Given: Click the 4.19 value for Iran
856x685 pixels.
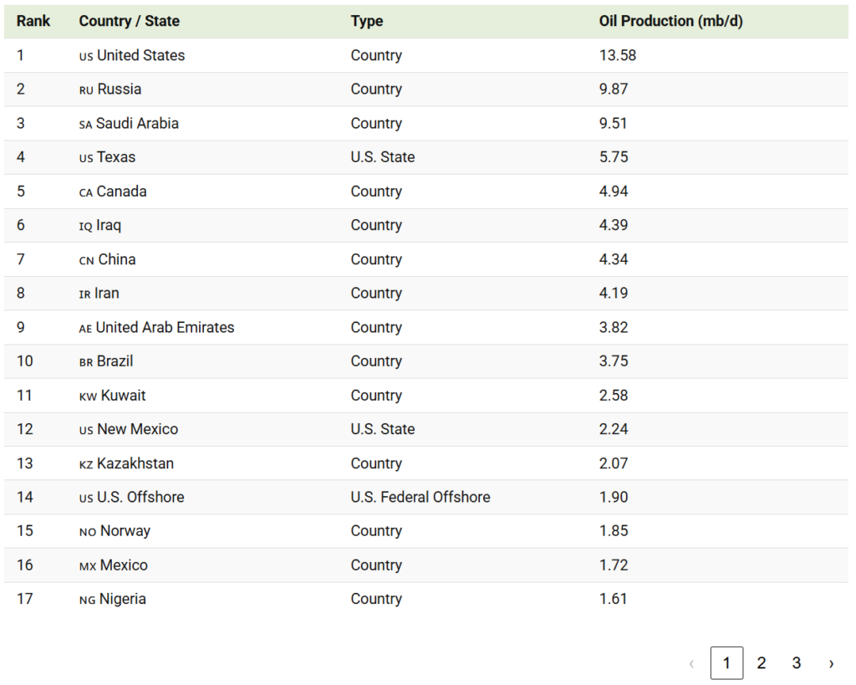Looking at the screenshot, I should pyautogui.click(x=614, y=294).
